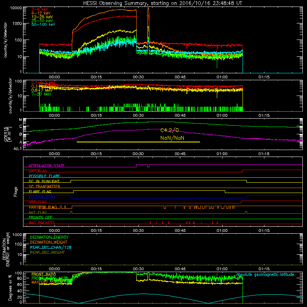Click the 01:15 tick label under GOES plot
Viewport: 307px width, 307px height.
pyautogui.click(x=264, y=154)
